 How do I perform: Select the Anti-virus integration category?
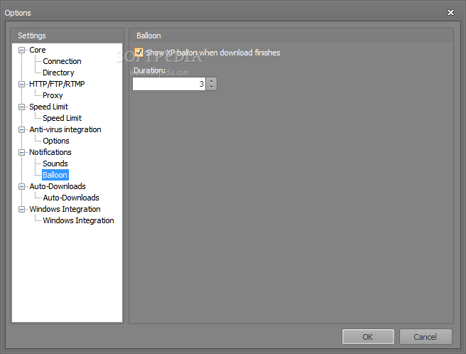pos(65,129)
